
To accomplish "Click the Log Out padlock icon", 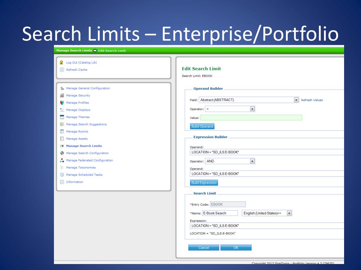I will tap(61, 63).
